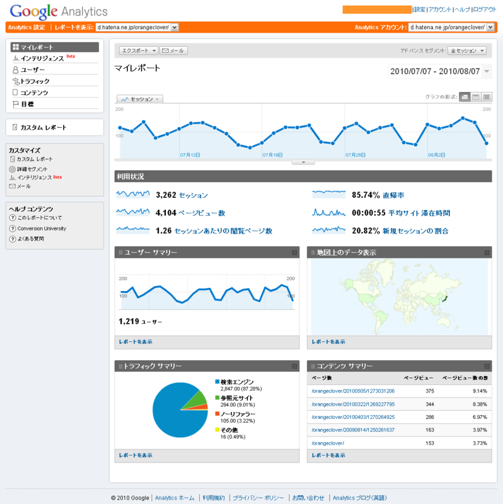Click the ページビュー数 metric link
The image size is (503, 504).
tap(202, 213)
